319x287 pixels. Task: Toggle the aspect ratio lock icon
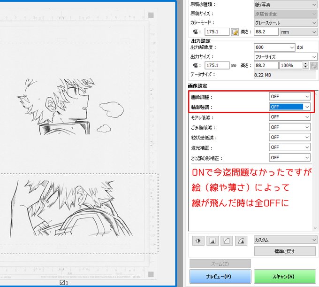coord(235,32)
